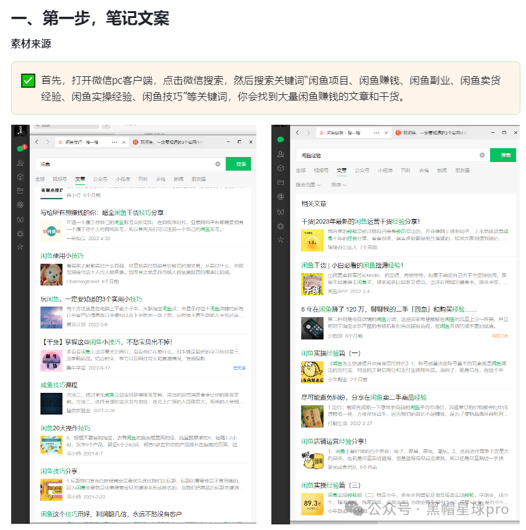Click green 搜索 button beside 闲鱼 field

tap(238, 164)
